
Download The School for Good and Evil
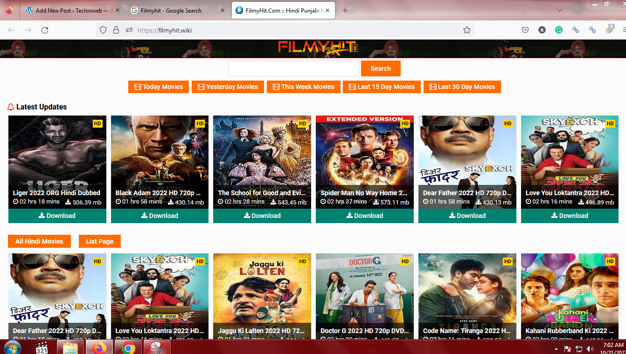click(x=262, y=216)
